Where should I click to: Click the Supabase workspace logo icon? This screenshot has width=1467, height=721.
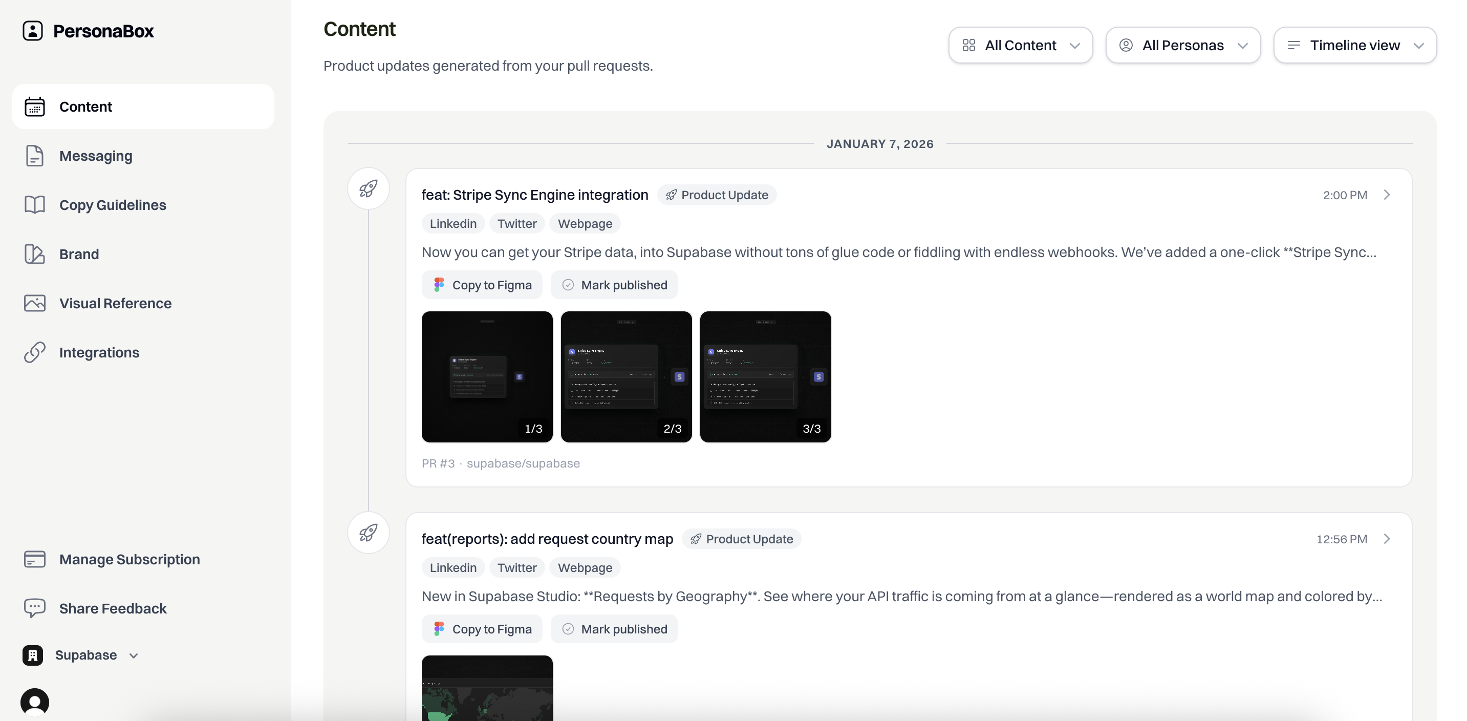[x=32, y=655]
